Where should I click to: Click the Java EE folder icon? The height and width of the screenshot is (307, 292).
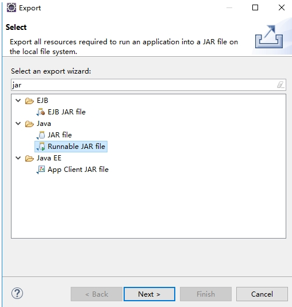coord(29,158)
